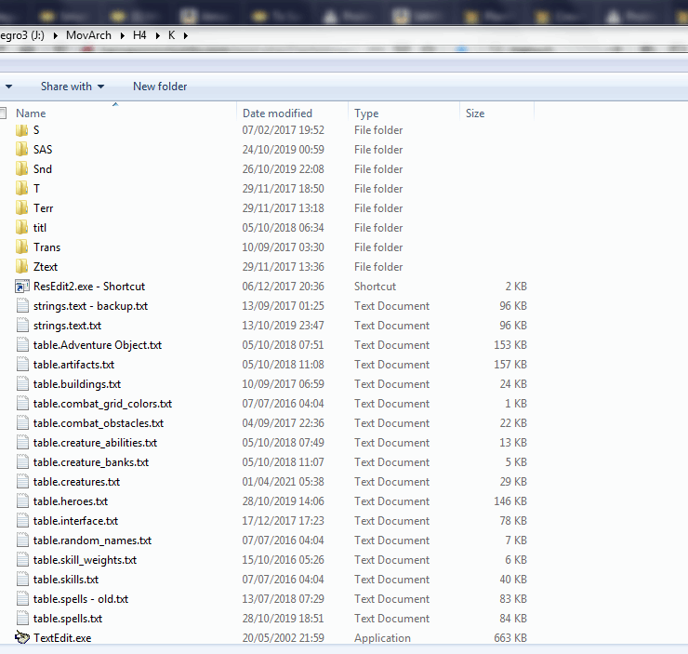The image size is (688, 654).
Task: Sort by the Name column header
Action: click(x=31, y=113)
